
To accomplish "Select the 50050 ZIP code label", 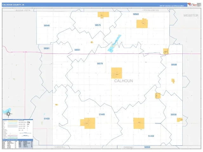I will (147, 147).
